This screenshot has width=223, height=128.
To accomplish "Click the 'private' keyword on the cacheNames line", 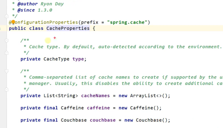I will click(30, 95).
